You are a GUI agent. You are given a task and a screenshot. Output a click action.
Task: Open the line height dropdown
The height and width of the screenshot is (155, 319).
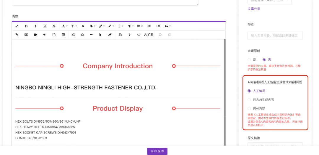click(x=121, y=26)
